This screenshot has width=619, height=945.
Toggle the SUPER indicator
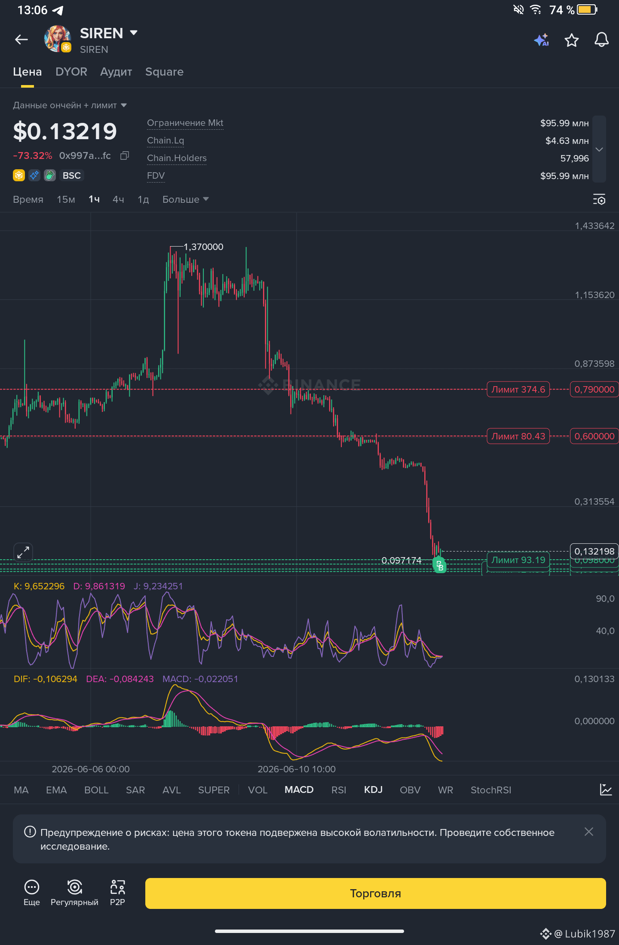(214, 790)
